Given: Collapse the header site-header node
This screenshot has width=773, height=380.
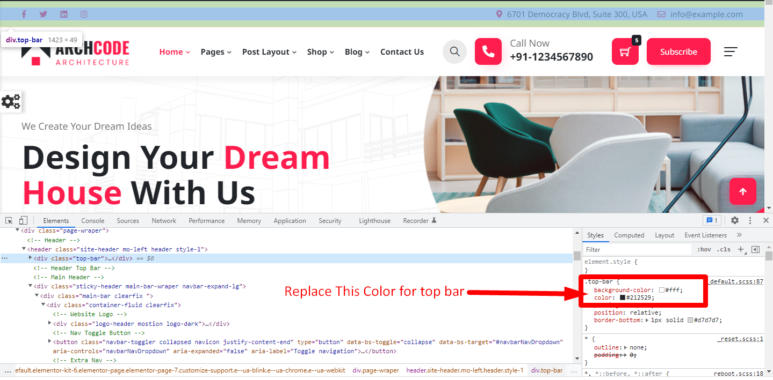Looking at the screenshot, I should pos(24,249).
